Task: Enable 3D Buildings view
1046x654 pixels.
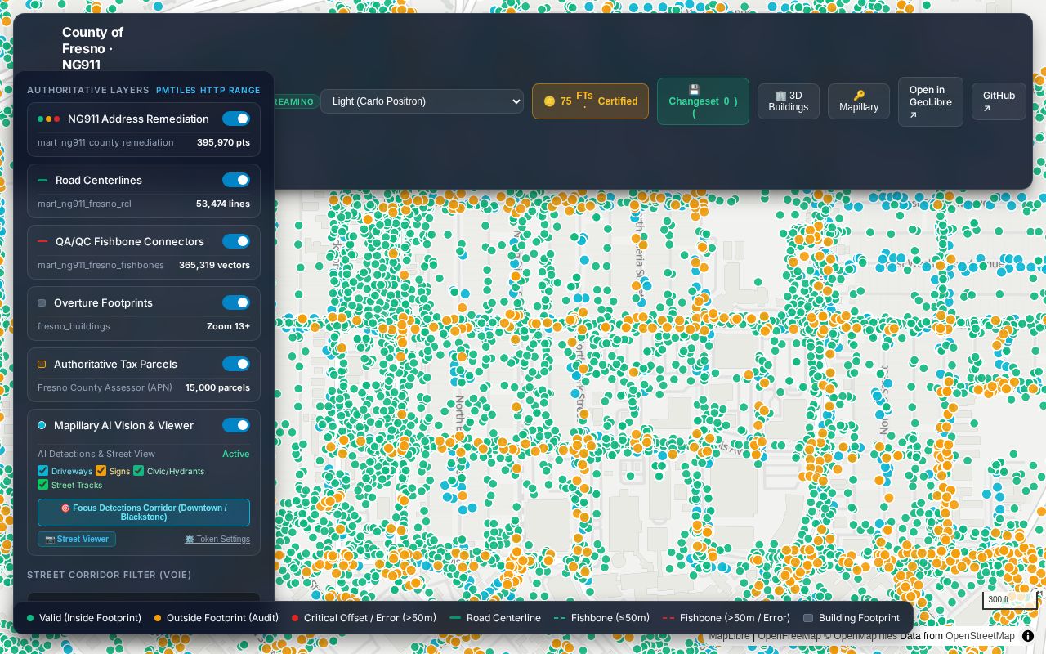Action: pos(789,101)
